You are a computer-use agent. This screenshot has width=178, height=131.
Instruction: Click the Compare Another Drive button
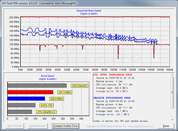65,126
